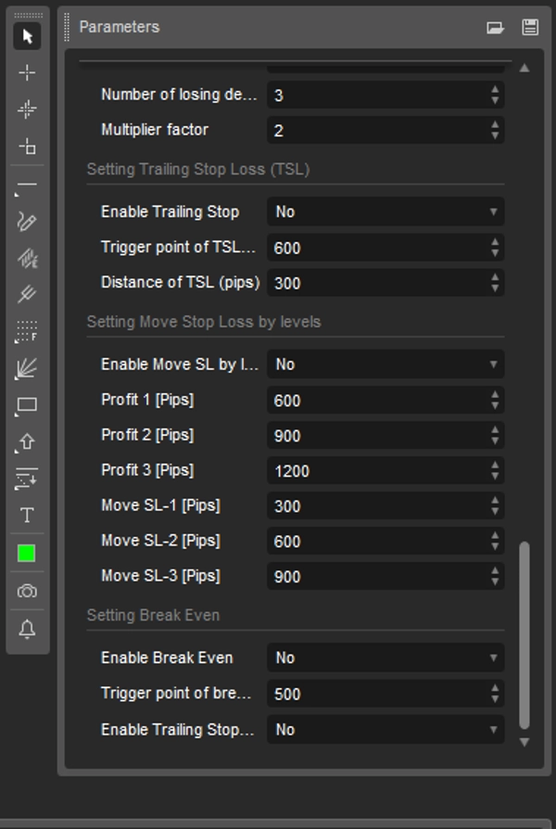
Task: Click the parameters scrollbar down arrow
Action: click(x=524, y=742)
